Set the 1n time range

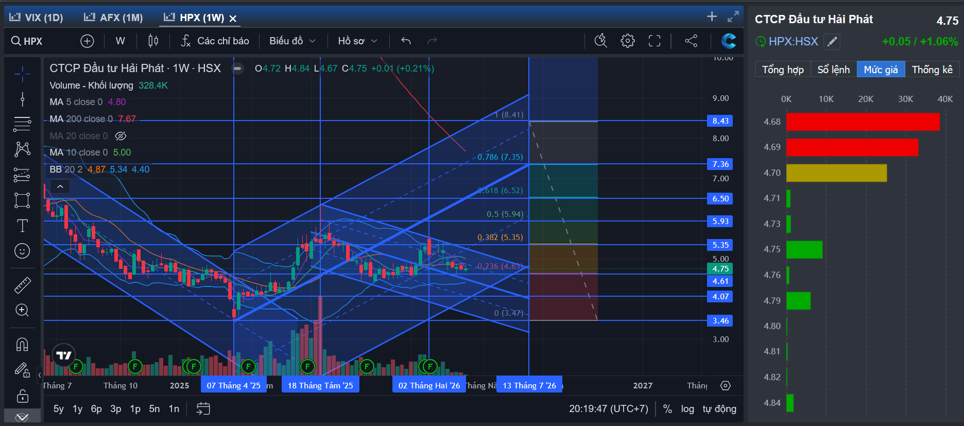(x=174, y=409)
